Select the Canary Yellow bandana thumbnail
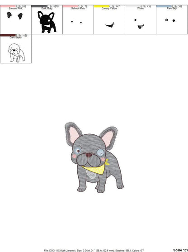This screenshot has height=252, width=188. [110, 25]
